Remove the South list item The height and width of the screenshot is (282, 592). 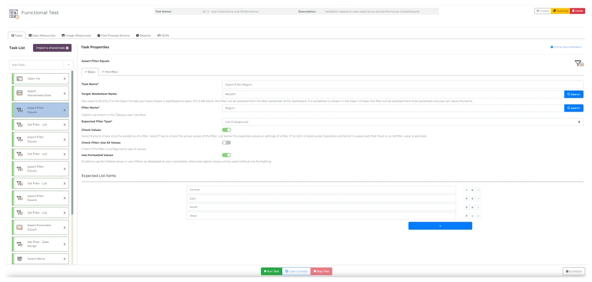click(x=478, y=207)
